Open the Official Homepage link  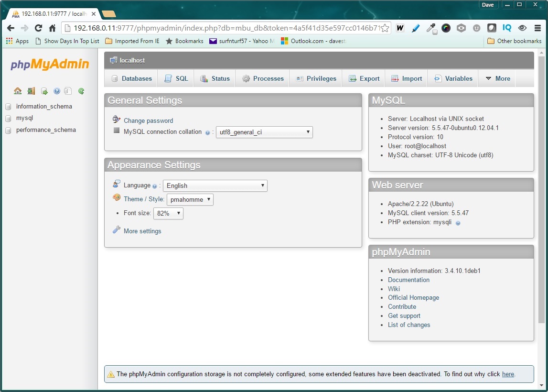click(x=413, y=297)
